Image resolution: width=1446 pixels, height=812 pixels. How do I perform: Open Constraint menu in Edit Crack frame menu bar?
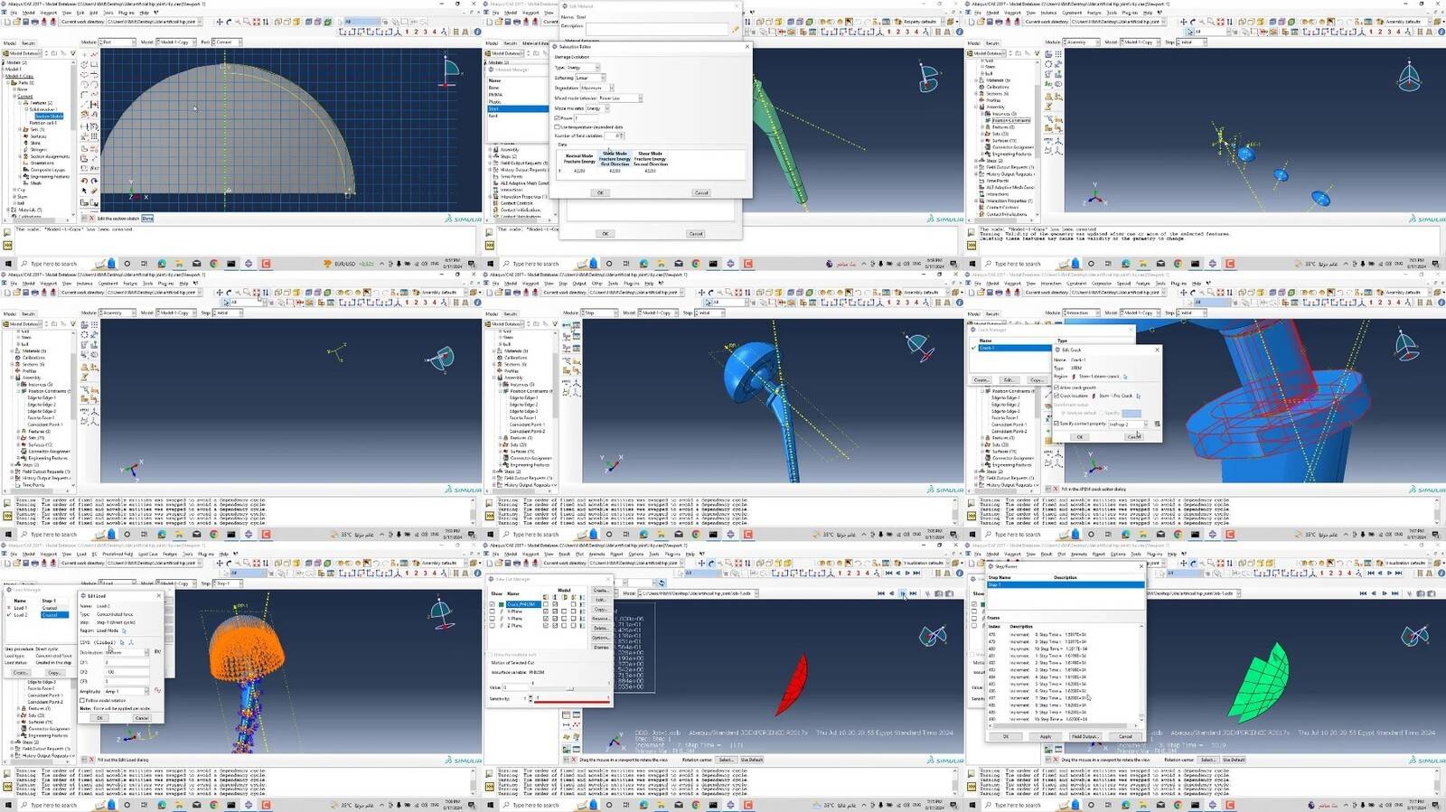click(1076, 284)
